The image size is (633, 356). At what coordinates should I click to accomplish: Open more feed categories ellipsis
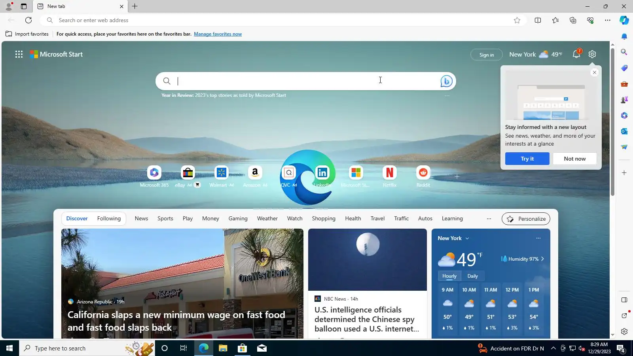point(489,219)
